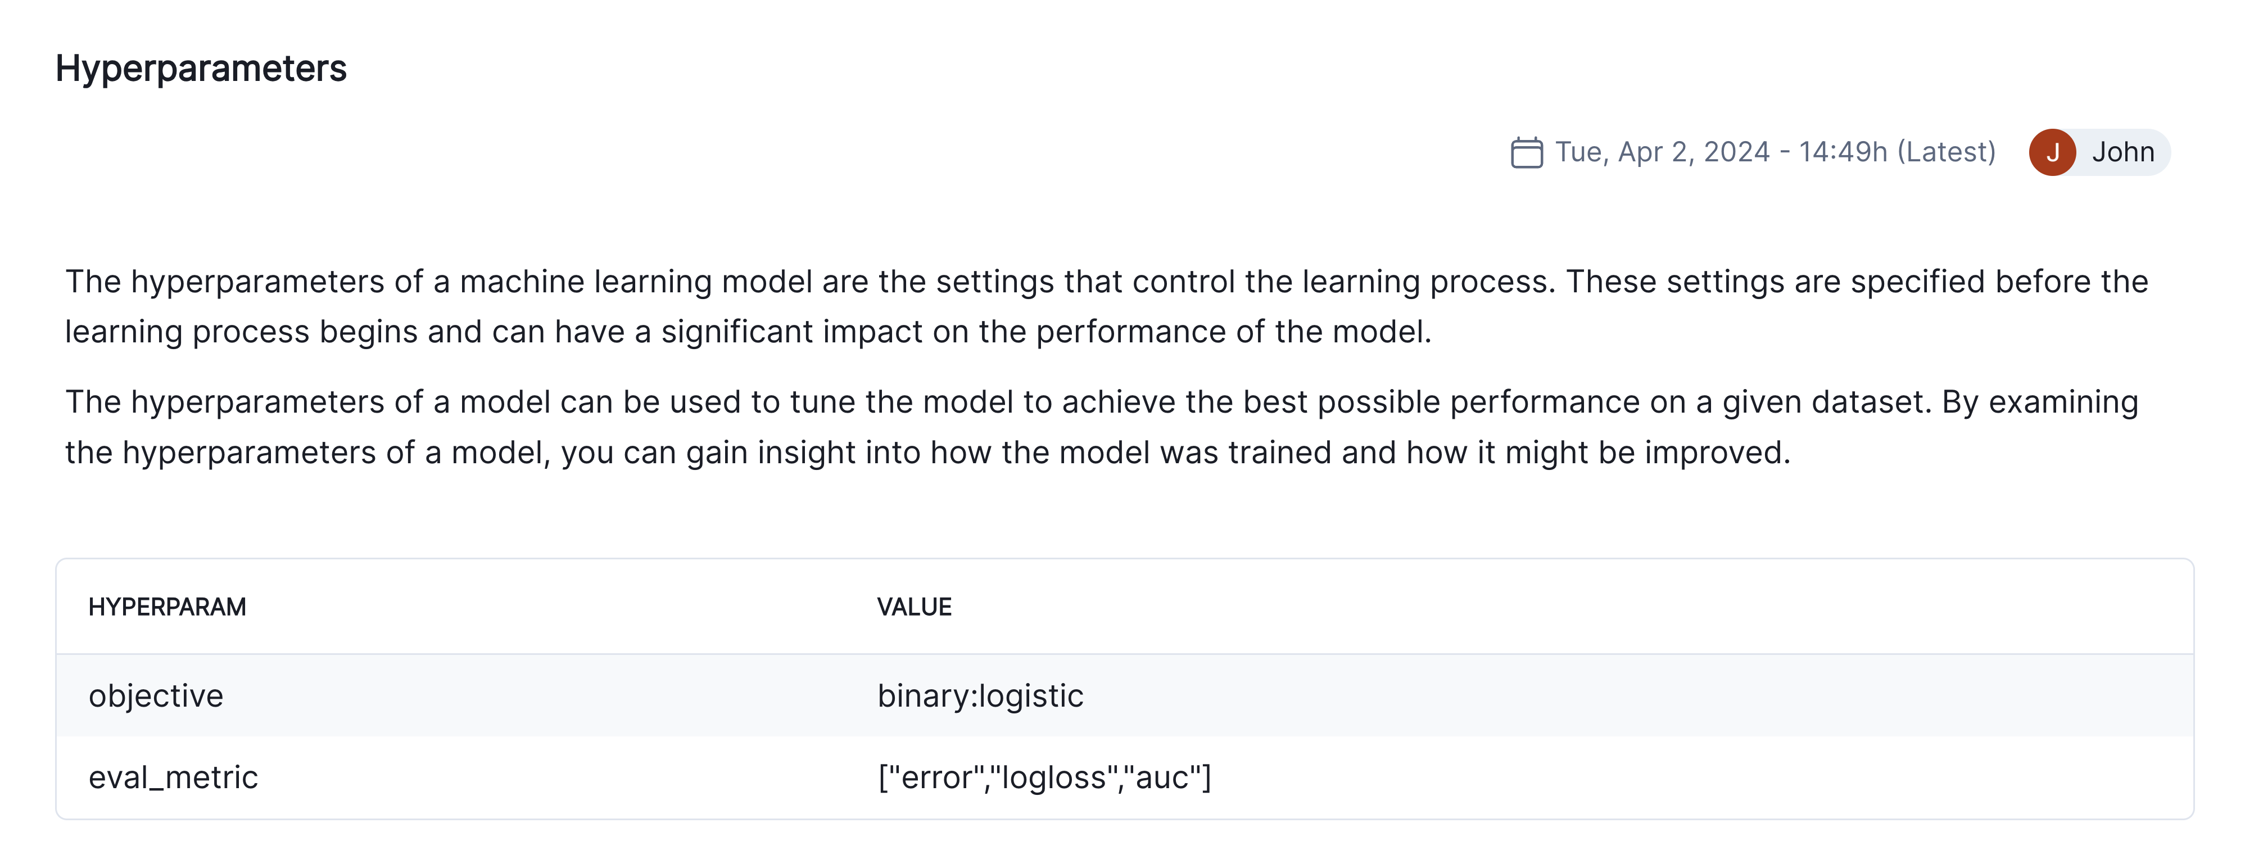The height and width of the screenshot is (850, 2254).
Task: Click the "logloss" entry in eval_metric value
Action: click(1054, 777)
